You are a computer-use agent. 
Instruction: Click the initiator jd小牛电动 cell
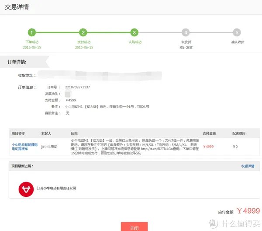(49, 147)
